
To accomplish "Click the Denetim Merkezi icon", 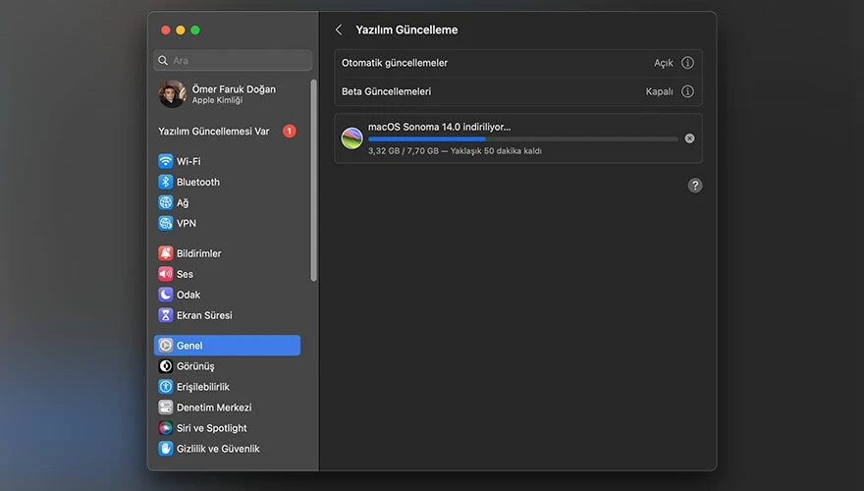I will [x=165, y=408].
